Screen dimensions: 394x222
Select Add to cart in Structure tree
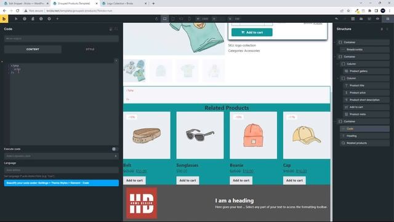tap(366, 107)
